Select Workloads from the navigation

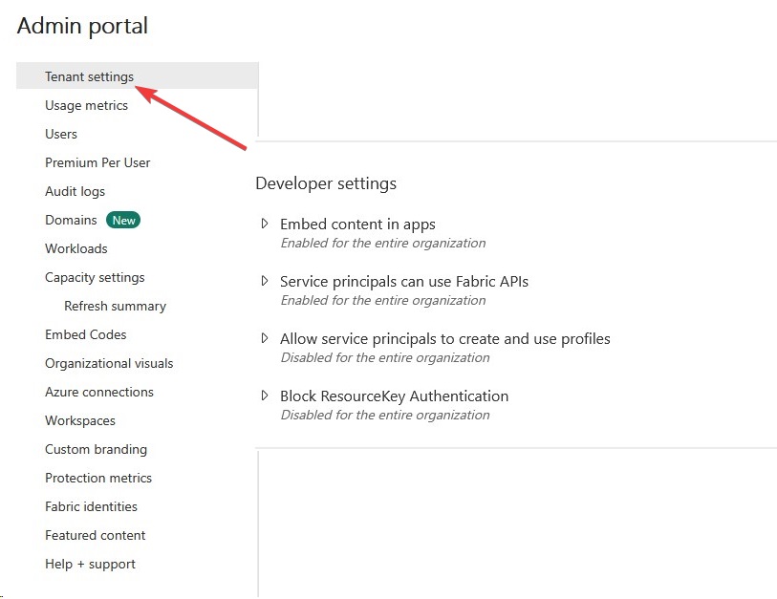pyautogui.click(x=76, y=248)
